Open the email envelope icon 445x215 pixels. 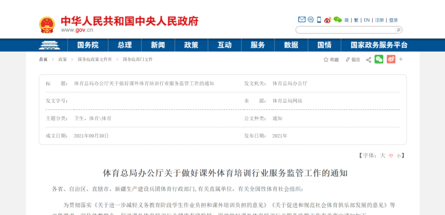[x=302, y=20]
